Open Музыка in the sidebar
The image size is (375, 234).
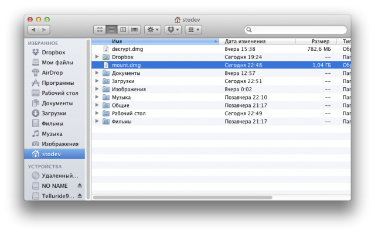[52, 133]
